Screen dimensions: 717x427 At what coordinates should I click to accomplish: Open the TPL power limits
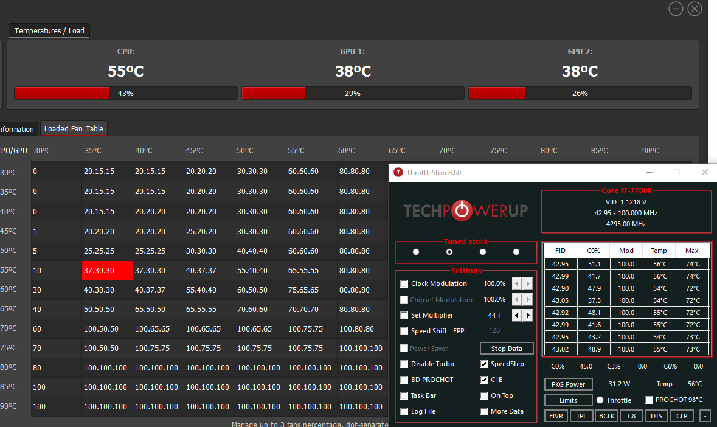point(581,416)
